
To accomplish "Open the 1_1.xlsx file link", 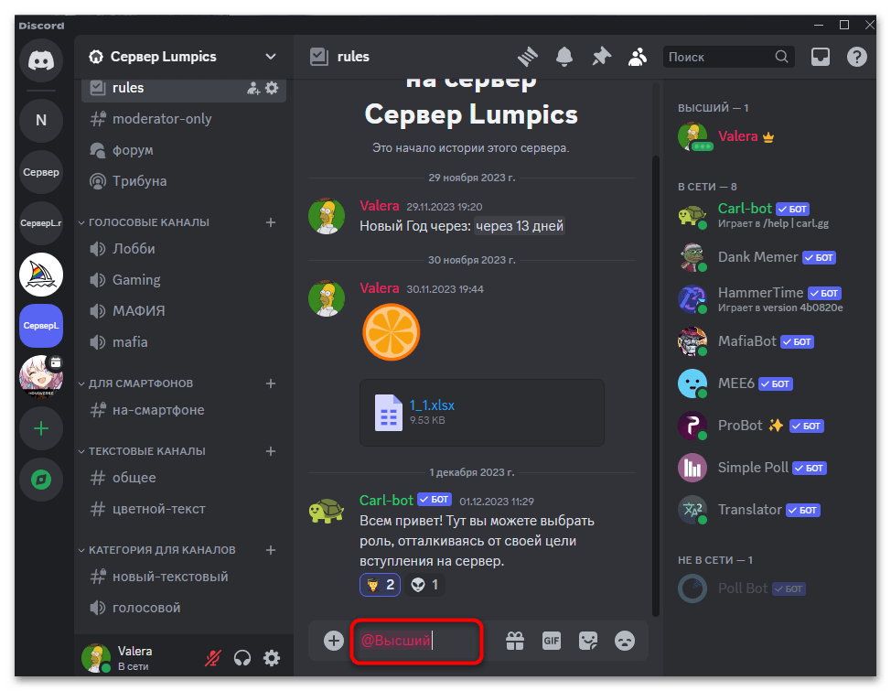I will coord(432,405).
